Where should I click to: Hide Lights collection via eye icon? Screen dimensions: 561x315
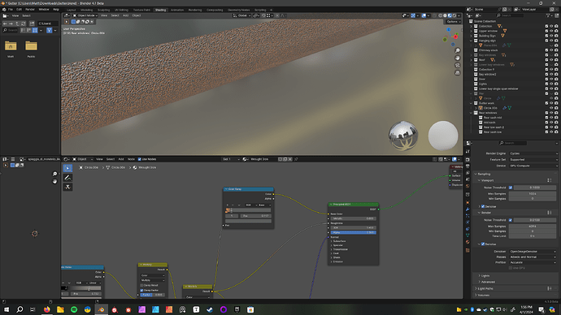tap(551, 84)
